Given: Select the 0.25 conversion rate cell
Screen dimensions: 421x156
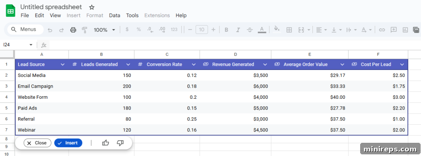Looking at the screenshot, I should tap(167, 119).
